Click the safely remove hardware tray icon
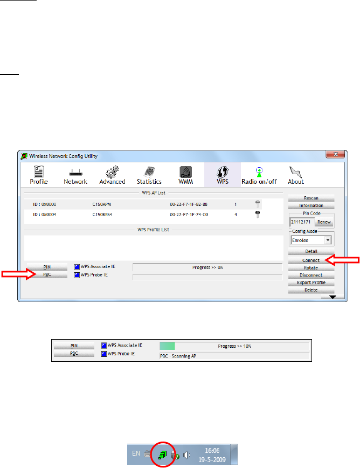 click(175, 455)
